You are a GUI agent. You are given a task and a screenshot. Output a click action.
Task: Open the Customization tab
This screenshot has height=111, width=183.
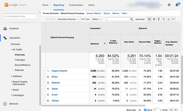click(76, 5)
